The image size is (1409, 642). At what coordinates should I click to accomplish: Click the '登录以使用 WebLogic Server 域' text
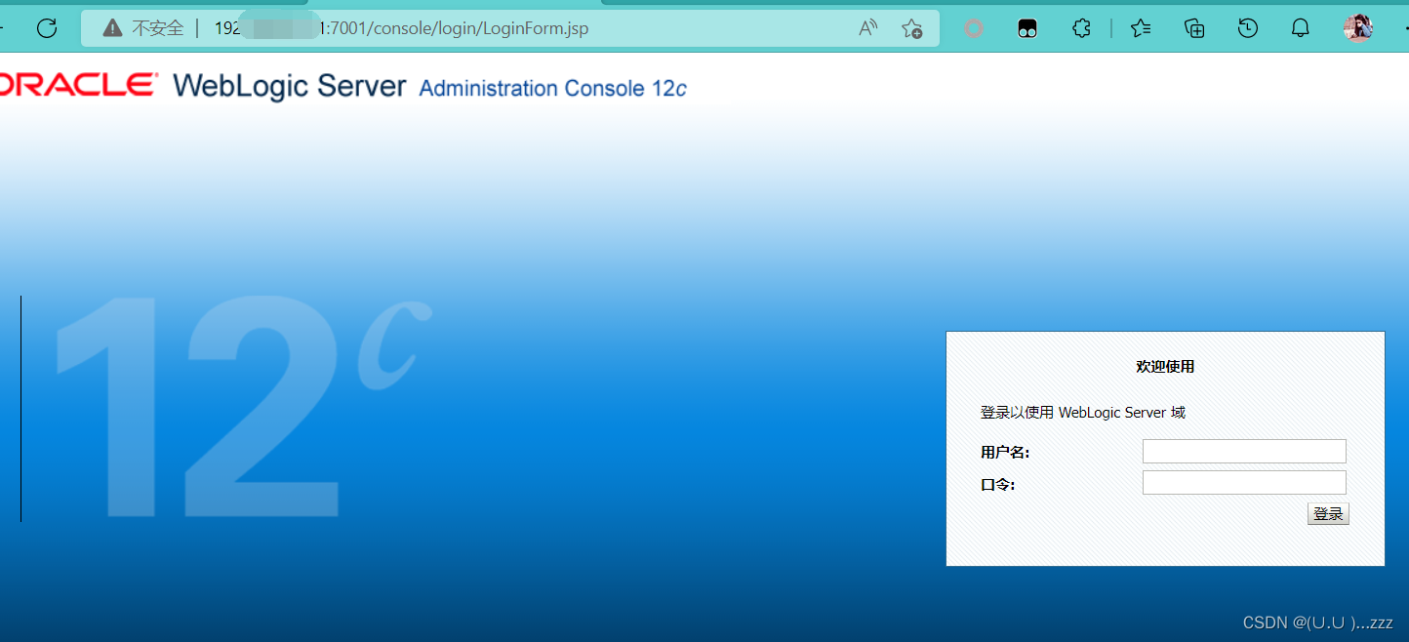pos(1083,413)
